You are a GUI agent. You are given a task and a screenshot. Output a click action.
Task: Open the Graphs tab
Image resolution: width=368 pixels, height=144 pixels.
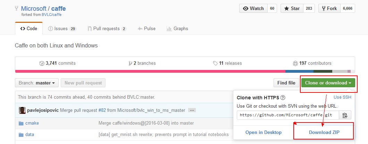tap(177, 29)
